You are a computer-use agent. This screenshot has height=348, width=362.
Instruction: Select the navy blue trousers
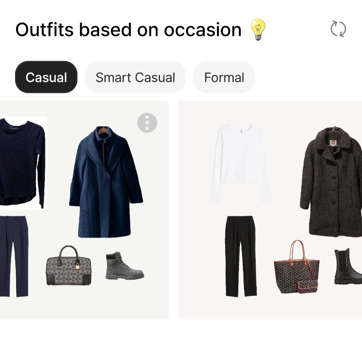[x=14, y=256]
